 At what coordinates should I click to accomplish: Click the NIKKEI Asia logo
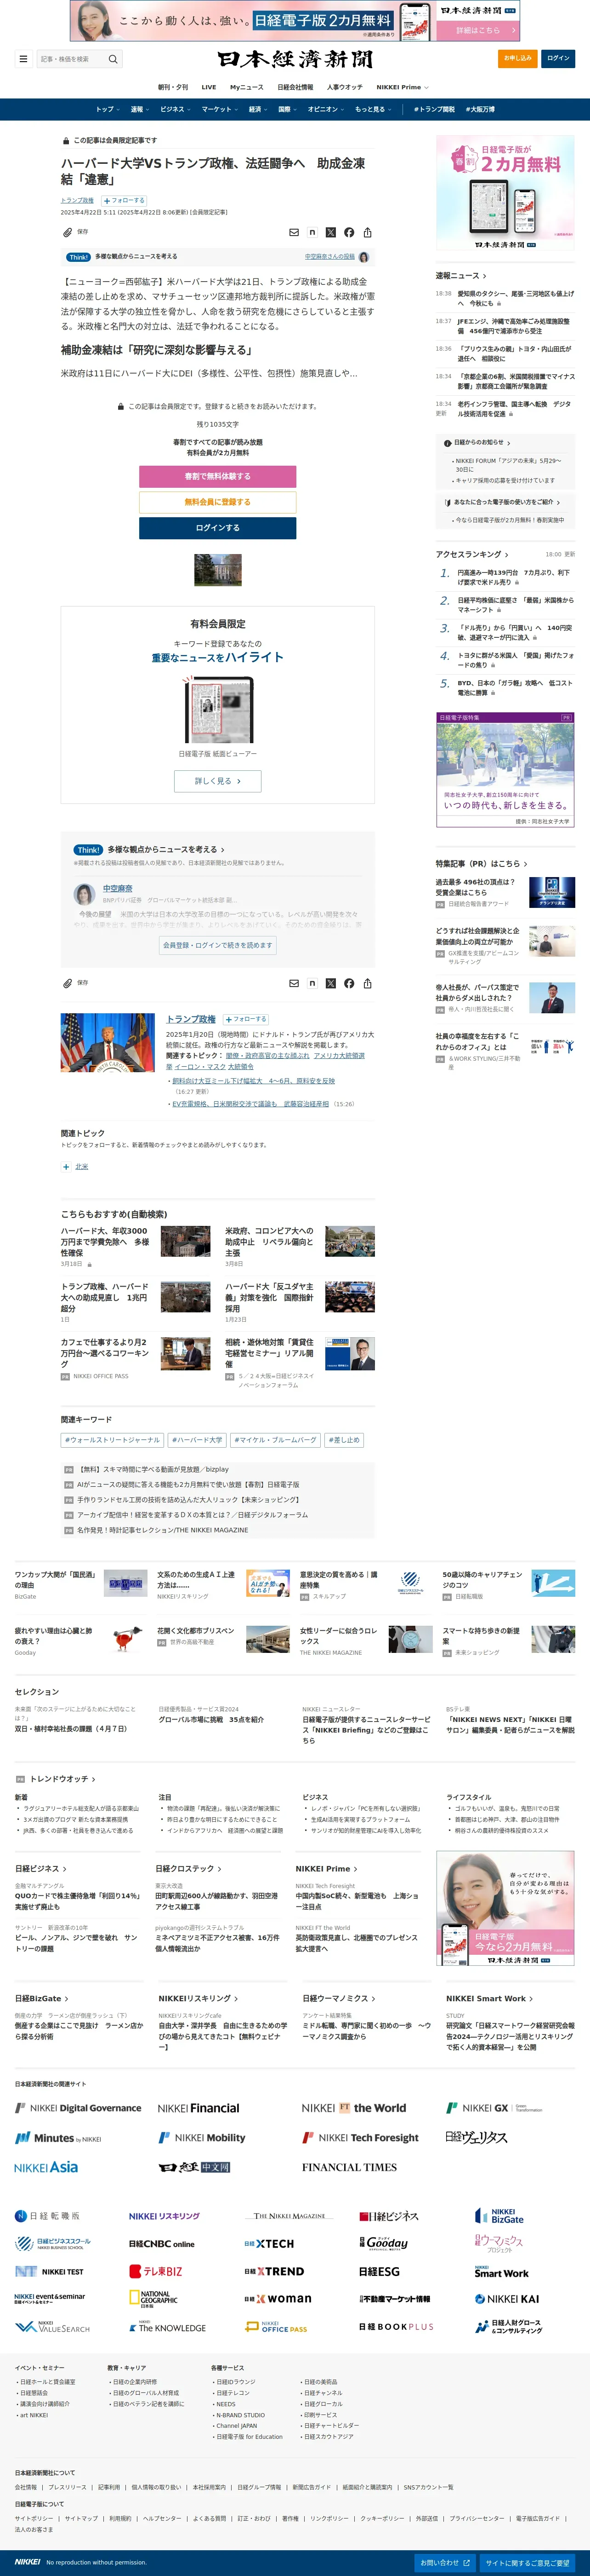click(46, 2167)
